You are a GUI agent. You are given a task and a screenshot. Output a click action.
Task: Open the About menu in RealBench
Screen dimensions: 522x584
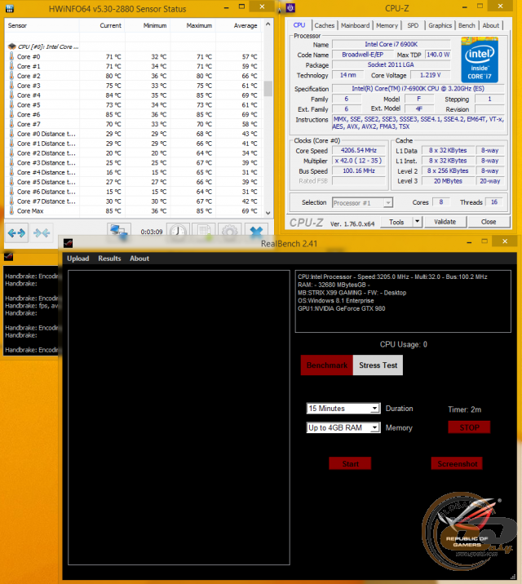(x=139, y=259)
